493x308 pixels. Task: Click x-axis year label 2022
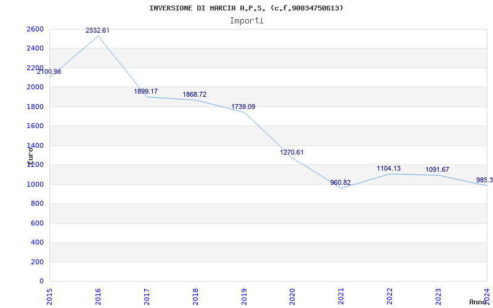tap(390, 297)
